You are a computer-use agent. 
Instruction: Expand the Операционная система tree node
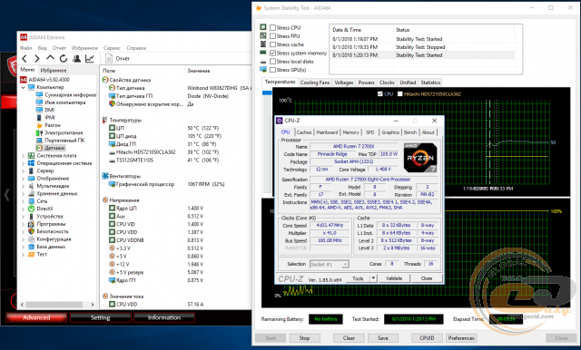(23, 163)
